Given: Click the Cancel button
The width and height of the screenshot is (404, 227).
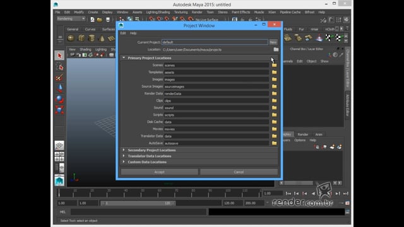Looking at the screenshot, I should tap(239, 172).
